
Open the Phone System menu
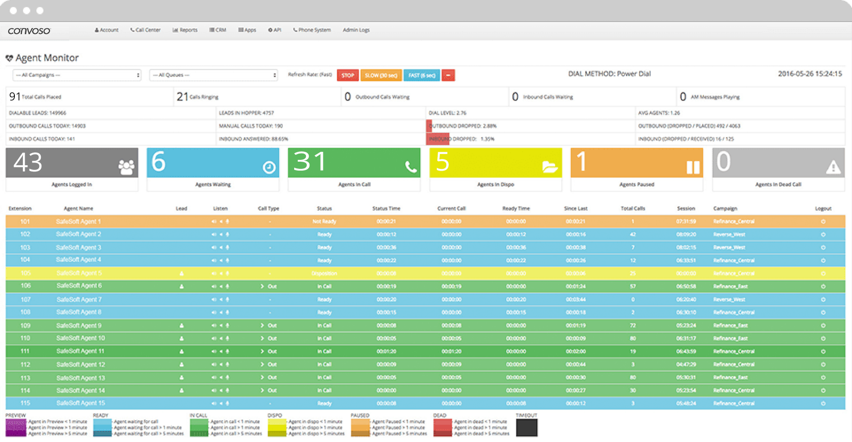(x=312, y=30)
